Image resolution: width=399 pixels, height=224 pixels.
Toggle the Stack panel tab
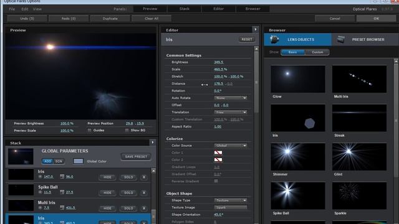185,9
